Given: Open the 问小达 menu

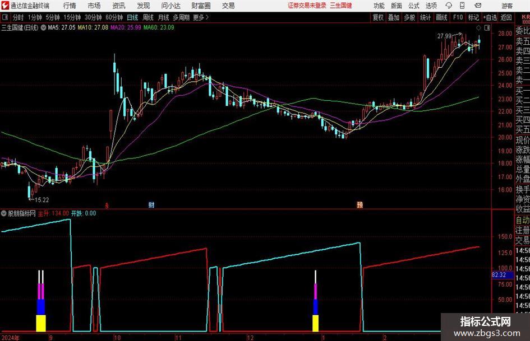Looking at the screenshot, I should (170, 6).
